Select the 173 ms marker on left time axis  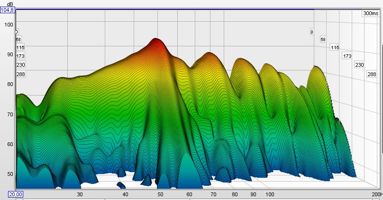coord(20,56)
